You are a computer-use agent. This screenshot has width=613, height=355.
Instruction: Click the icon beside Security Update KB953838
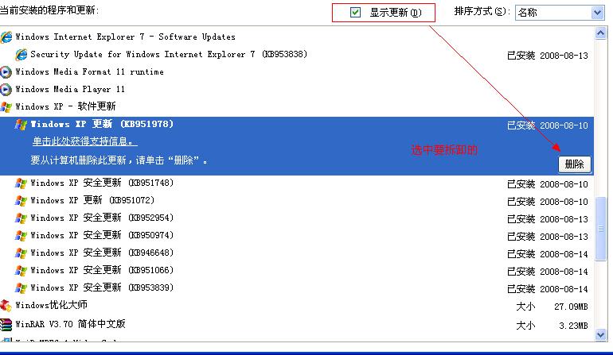21,55
